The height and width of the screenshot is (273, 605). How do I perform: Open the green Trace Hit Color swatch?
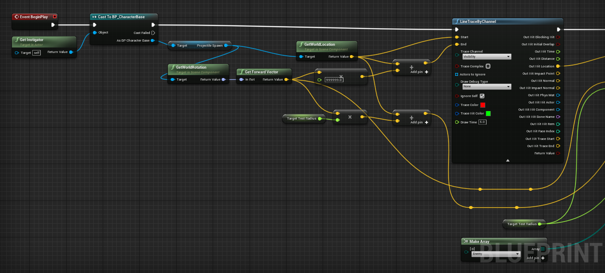pos(488,114)
